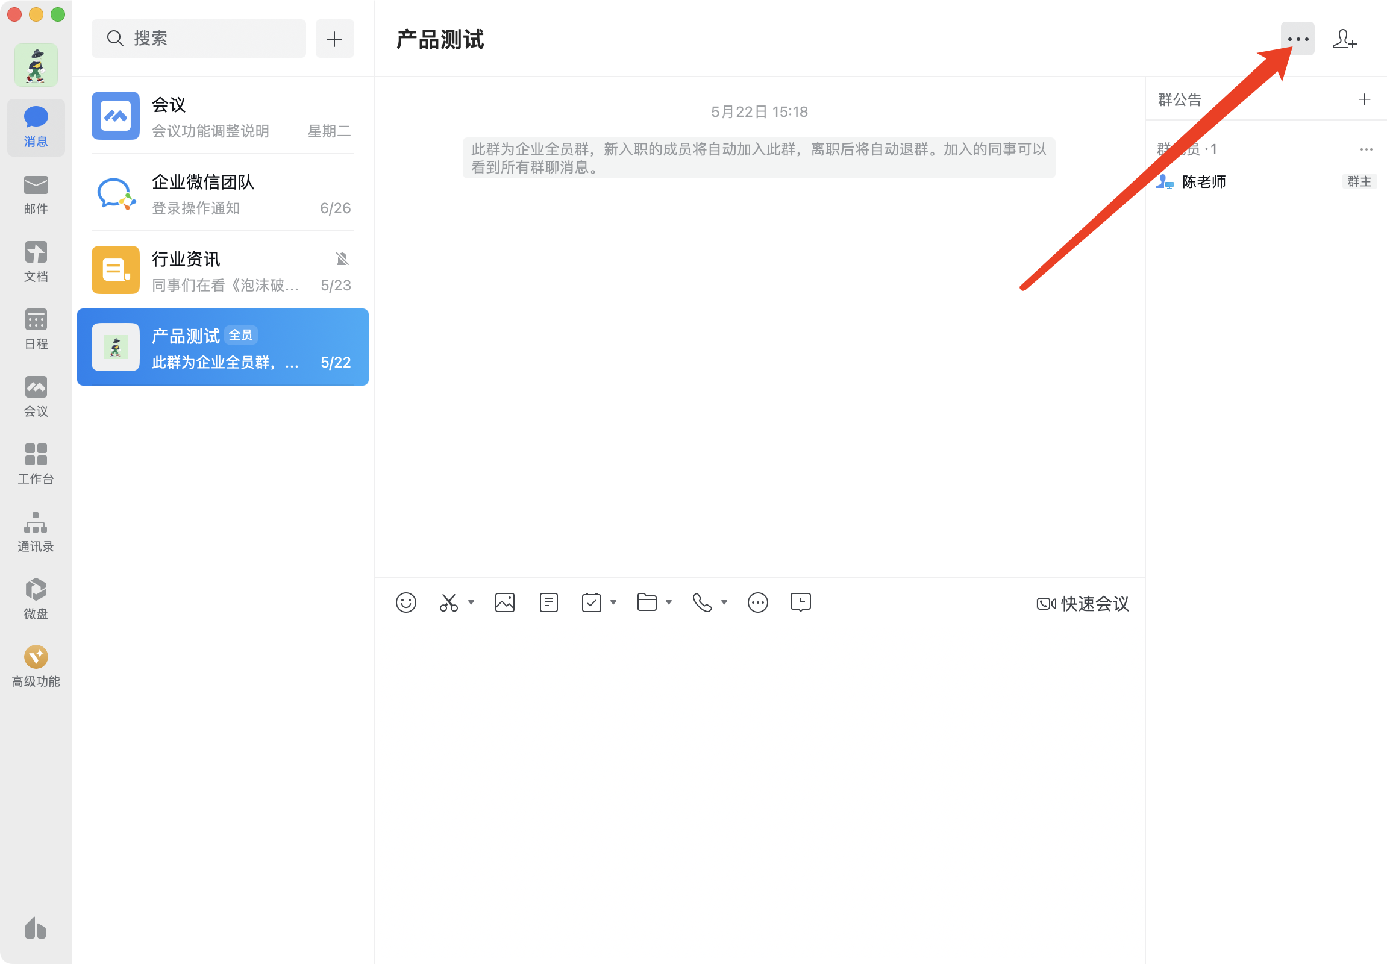Image resolution: width=1387 pixels, height=964 pixels.
Task: Click the plus button next to search
Action: point(334,39)
